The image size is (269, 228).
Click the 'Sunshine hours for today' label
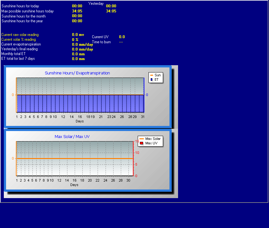[20, 6]
